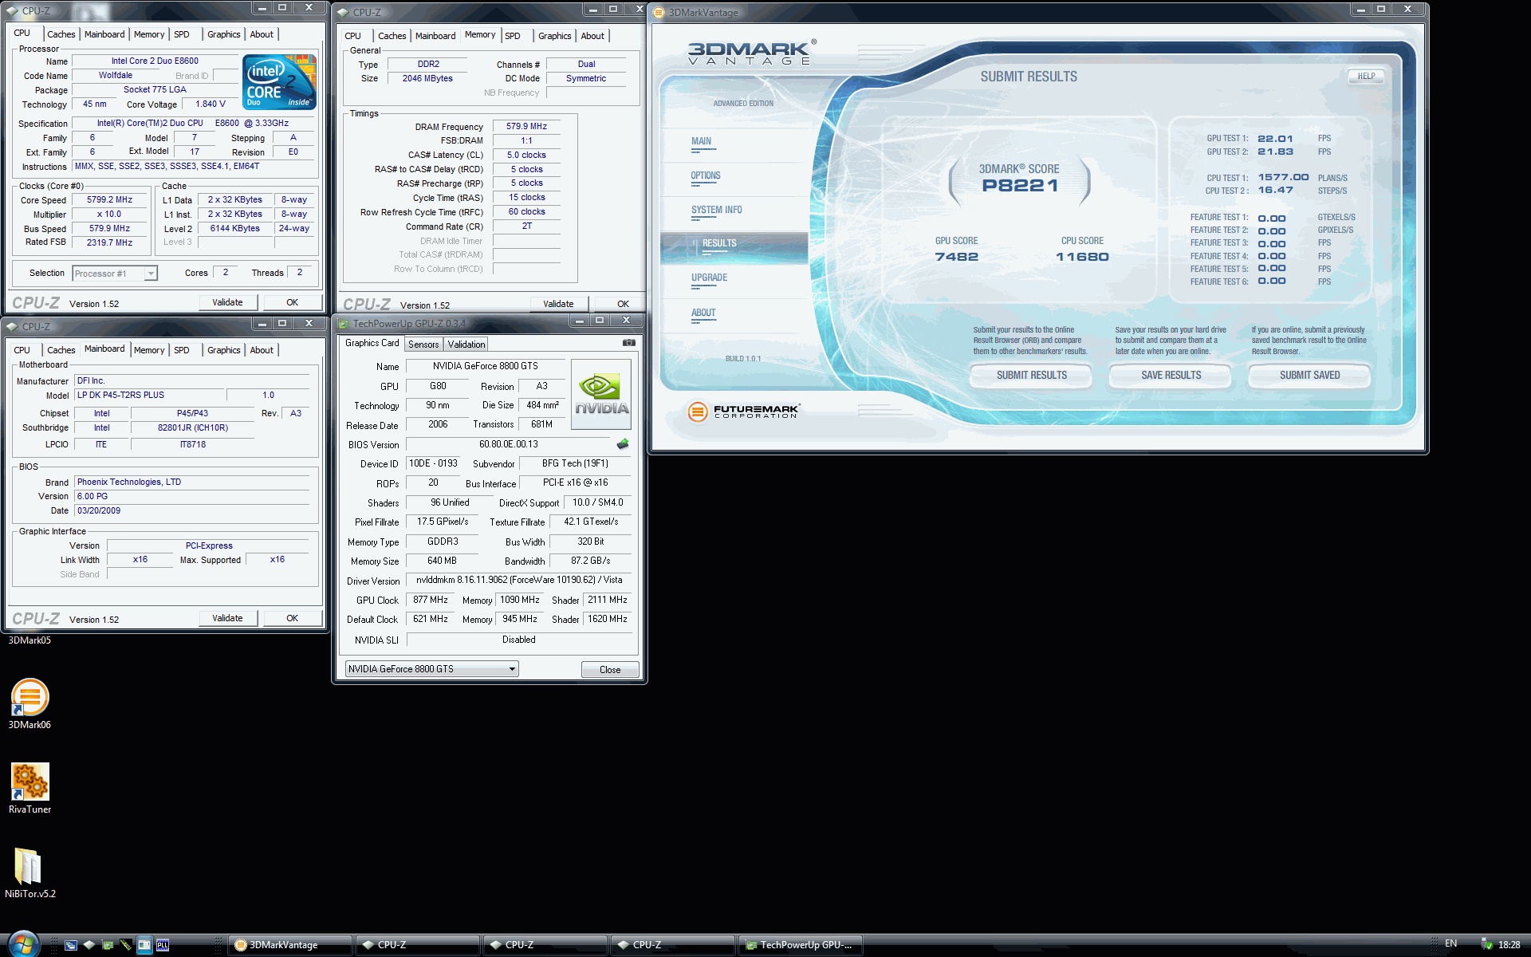1531x957 pixels.
Task: Click the 3DMark score P8221
Action: coord(1020,186)
